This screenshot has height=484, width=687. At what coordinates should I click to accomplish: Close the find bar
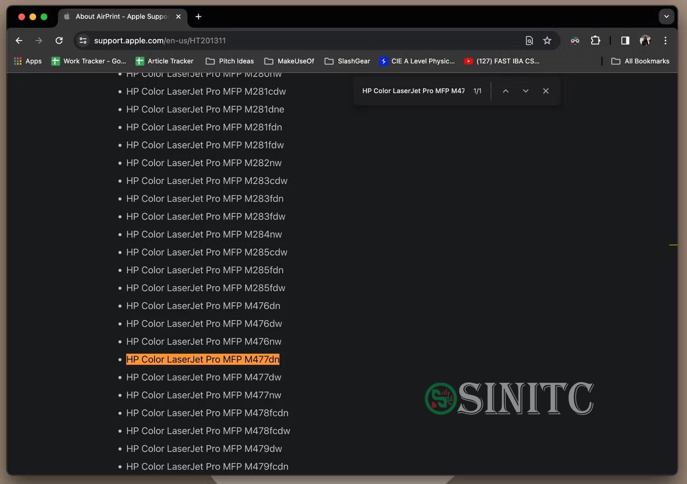pos(546,91)
